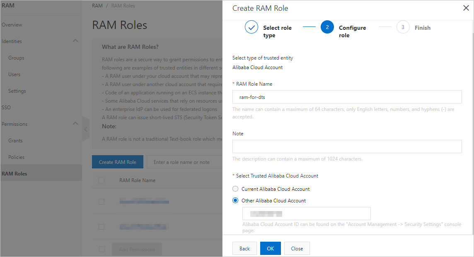
Task: Open Users in the sidebar
Action: (14, 74)
